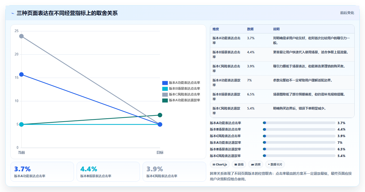Image resolution: width=365 pixels, height=192 pixels.
Task: Toggle the 版本B场景表达点击率 legend swatch
Action: (x=165, y=89)
